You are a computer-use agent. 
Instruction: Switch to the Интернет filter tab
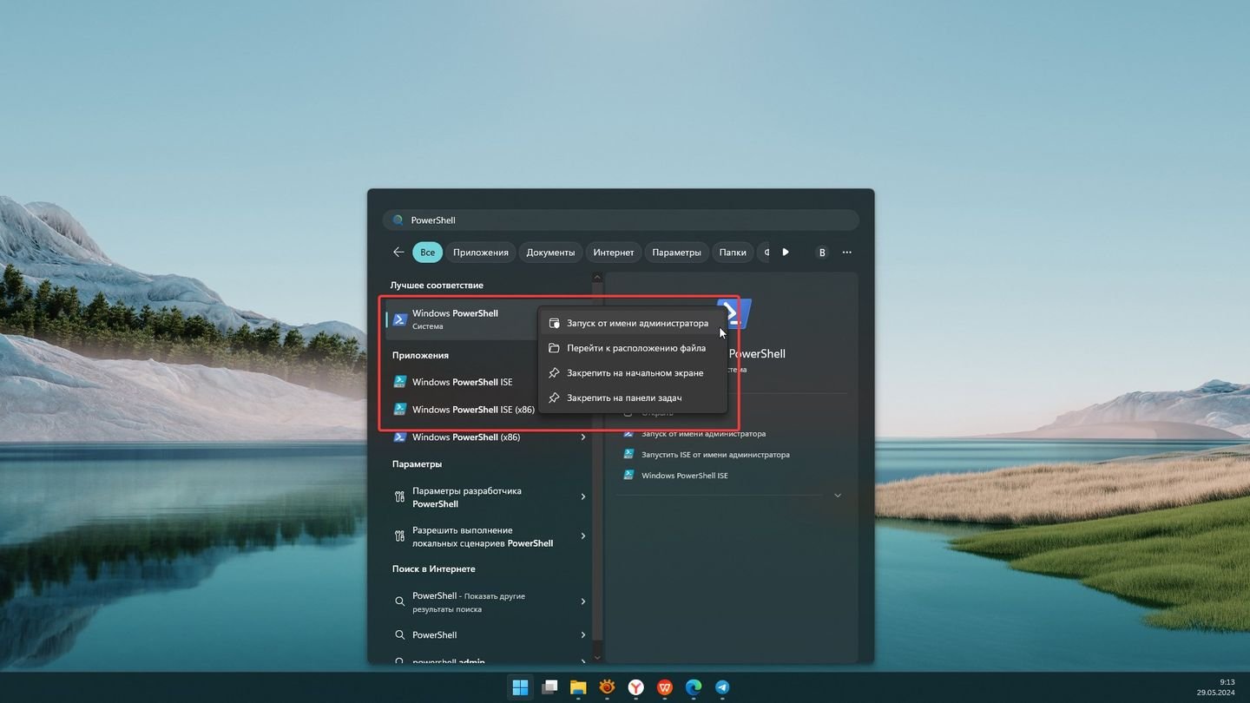(614, 253)
